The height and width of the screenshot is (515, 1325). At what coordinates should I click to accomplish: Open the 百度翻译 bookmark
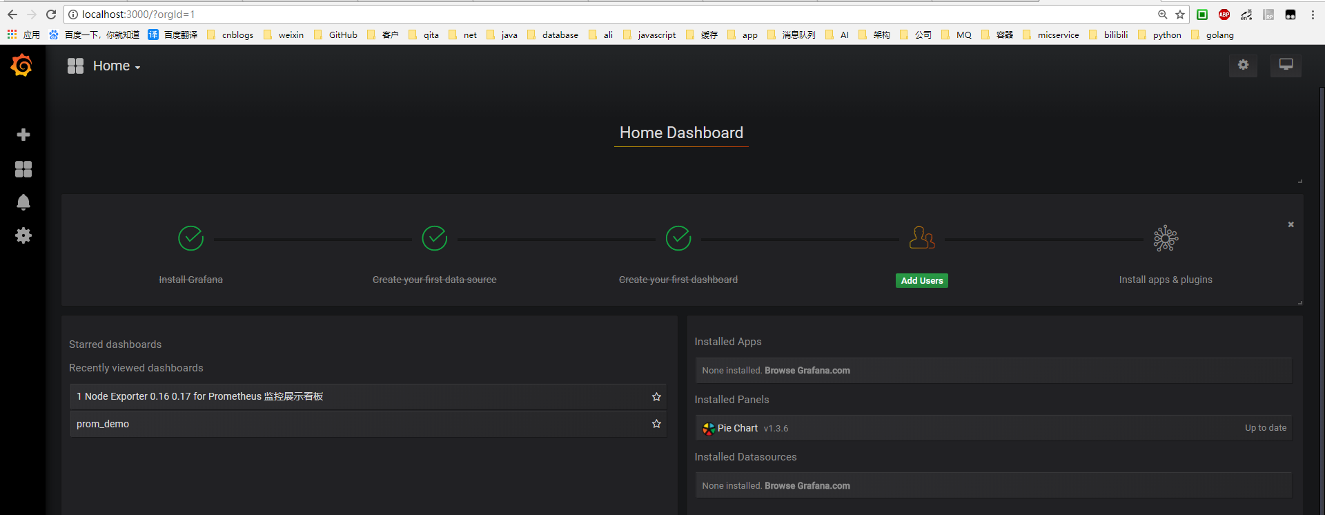pos(173,35)
